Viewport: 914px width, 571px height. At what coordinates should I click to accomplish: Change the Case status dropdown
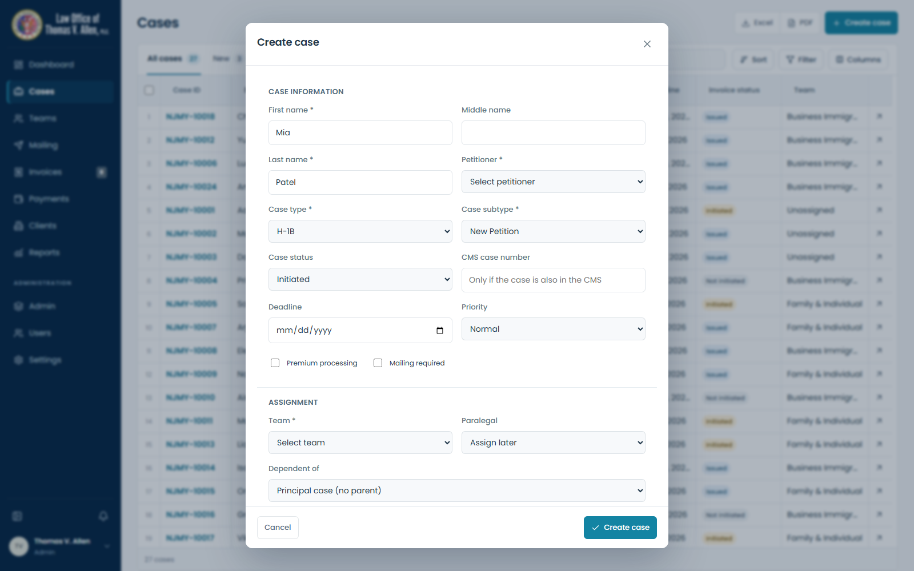(360, 279)
